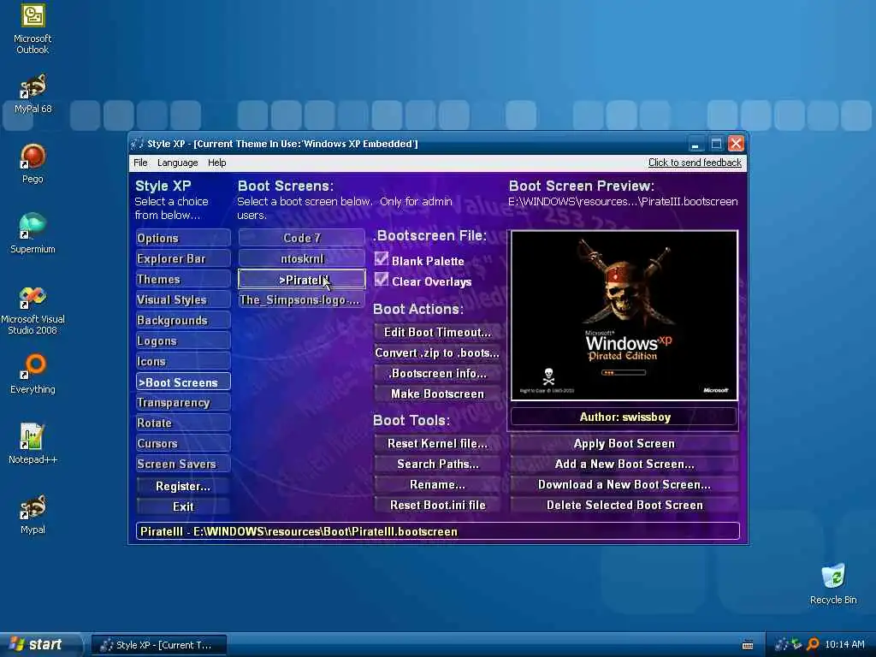Click the Rename... button
Image resolution: width=876 pixels, height=657 pixels.
tap(437, 484)
